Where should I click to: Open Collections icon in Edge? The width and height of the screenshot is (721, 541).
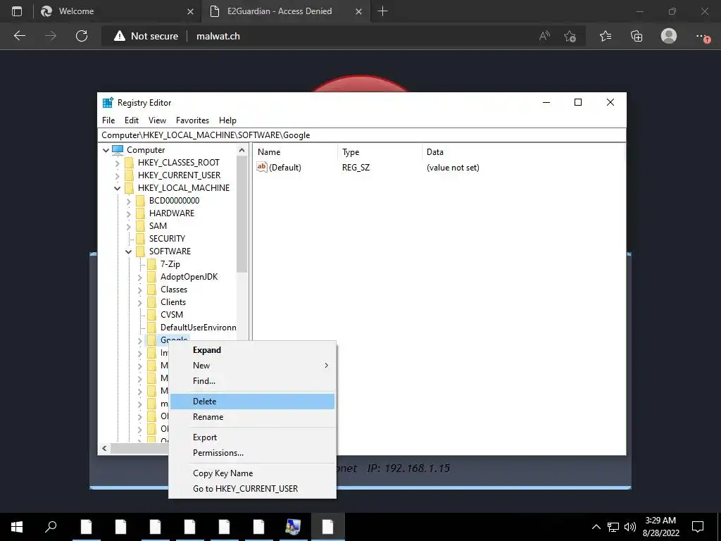click(x=637, y=36)
